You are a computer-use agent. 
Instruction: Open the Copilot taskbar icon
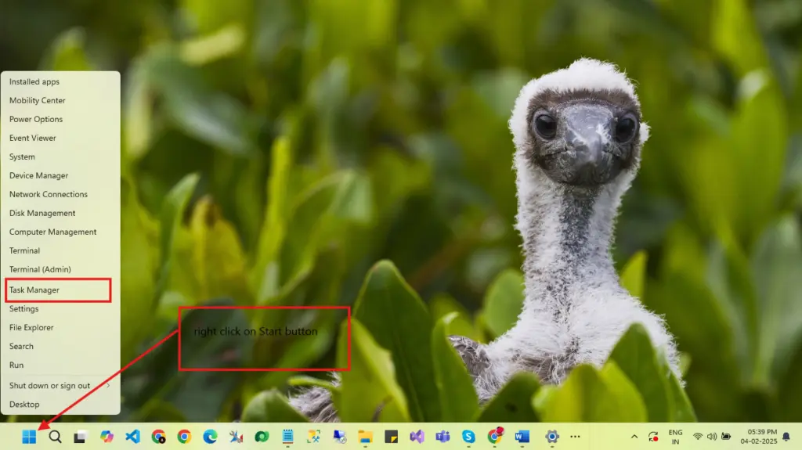107,436
